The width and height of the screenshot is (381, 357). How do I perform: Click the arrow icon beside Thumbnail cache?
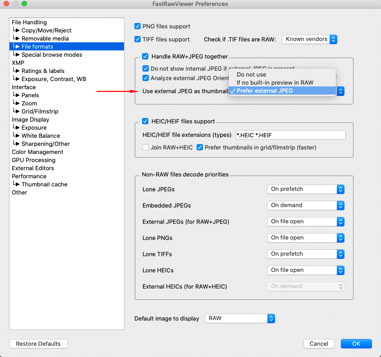(x=17, y=185)
